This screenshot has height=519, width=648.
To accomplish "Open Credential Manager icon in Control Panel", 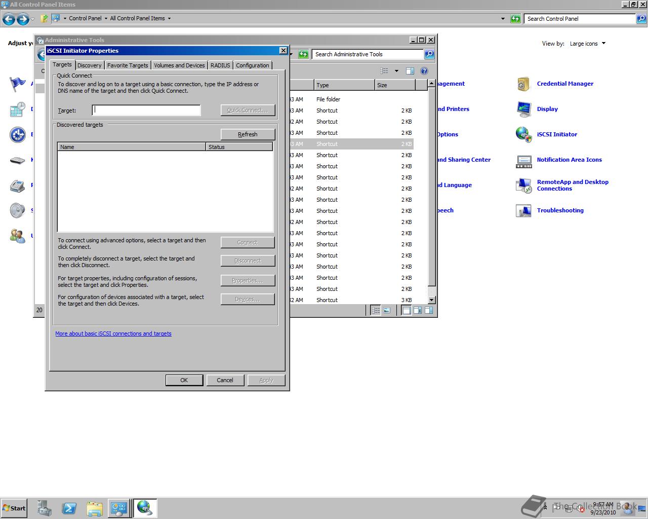I will 523,84.
